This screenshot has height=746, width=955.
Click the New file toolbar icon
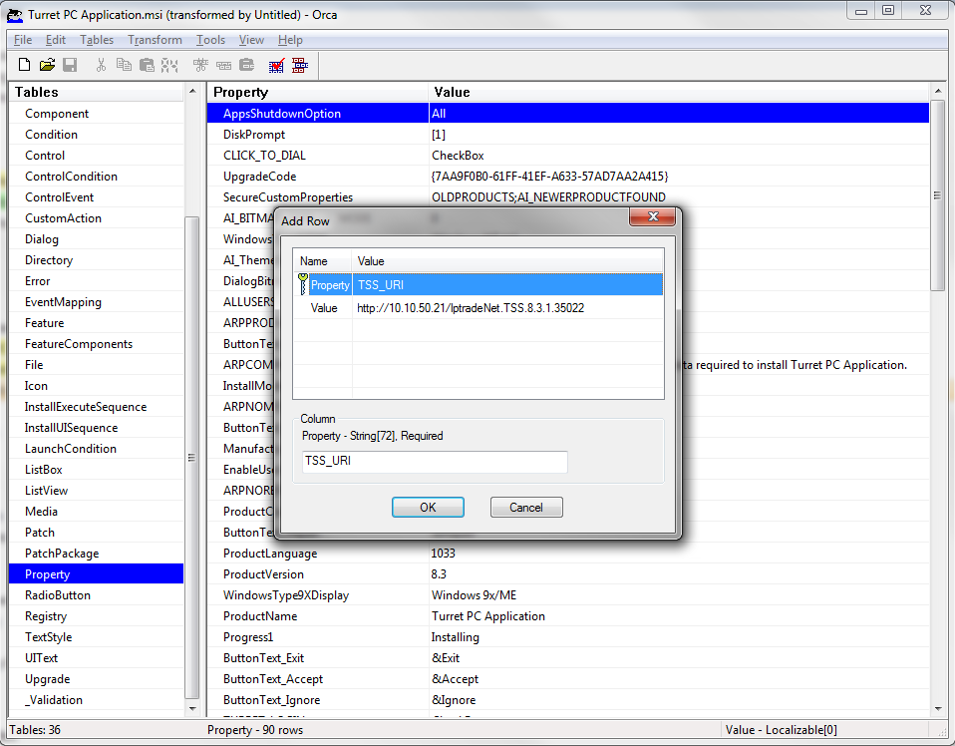pyautogui.click(x=24, y=65)
